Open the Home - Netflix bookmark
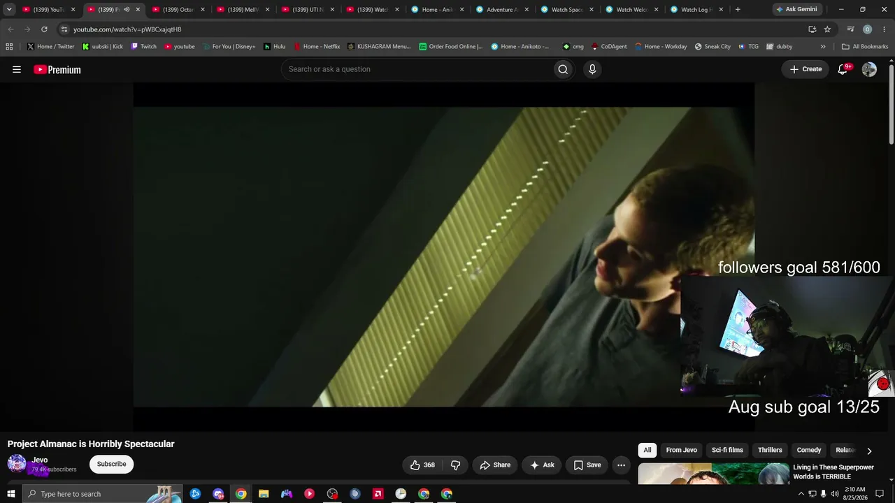This screenshot has height=503, width=895. (316, 47)
